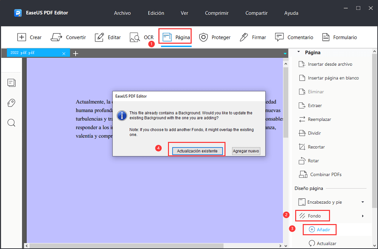Click the Actualización existente button

[x=197, y=151]
